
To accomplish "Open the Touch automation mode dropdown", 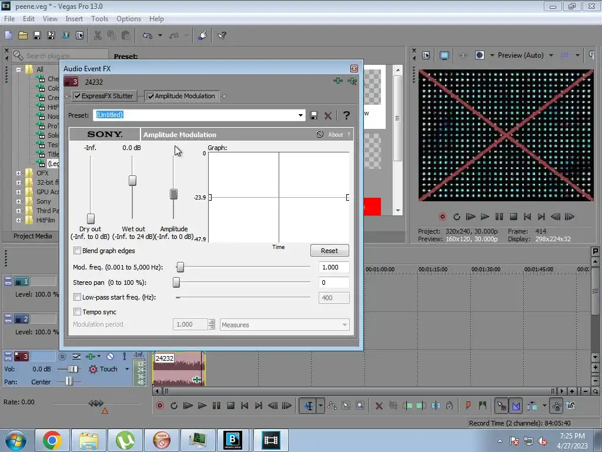I will [x=127, y=369].
